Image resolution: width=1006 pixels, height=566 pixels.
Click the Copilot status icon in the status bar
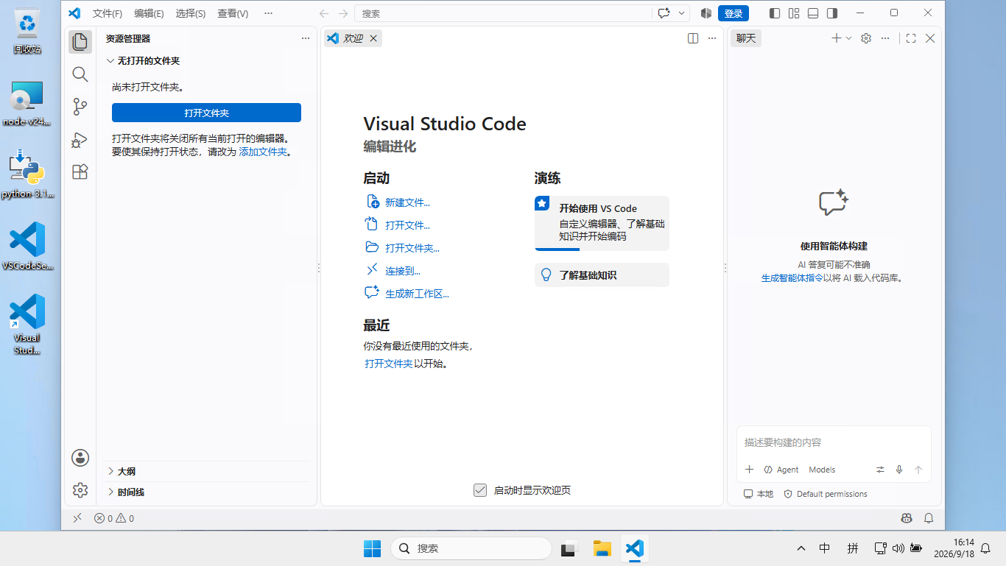click(907, 518)
